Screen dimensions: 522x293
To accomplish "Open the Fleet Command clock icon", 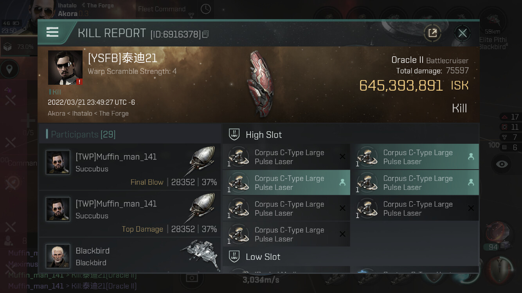I will coord(206,9).
